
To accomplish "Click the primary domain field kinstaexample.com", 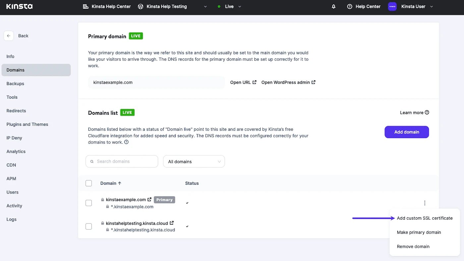I will click(156, 82).
